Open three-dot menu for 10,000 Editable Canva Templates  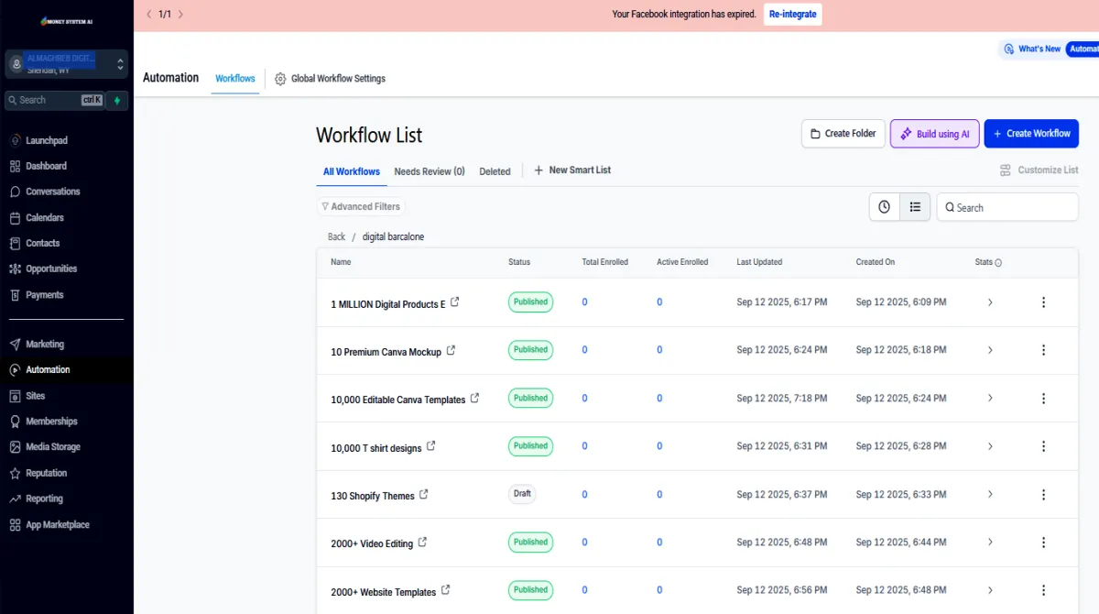[x=1043, y=398]
